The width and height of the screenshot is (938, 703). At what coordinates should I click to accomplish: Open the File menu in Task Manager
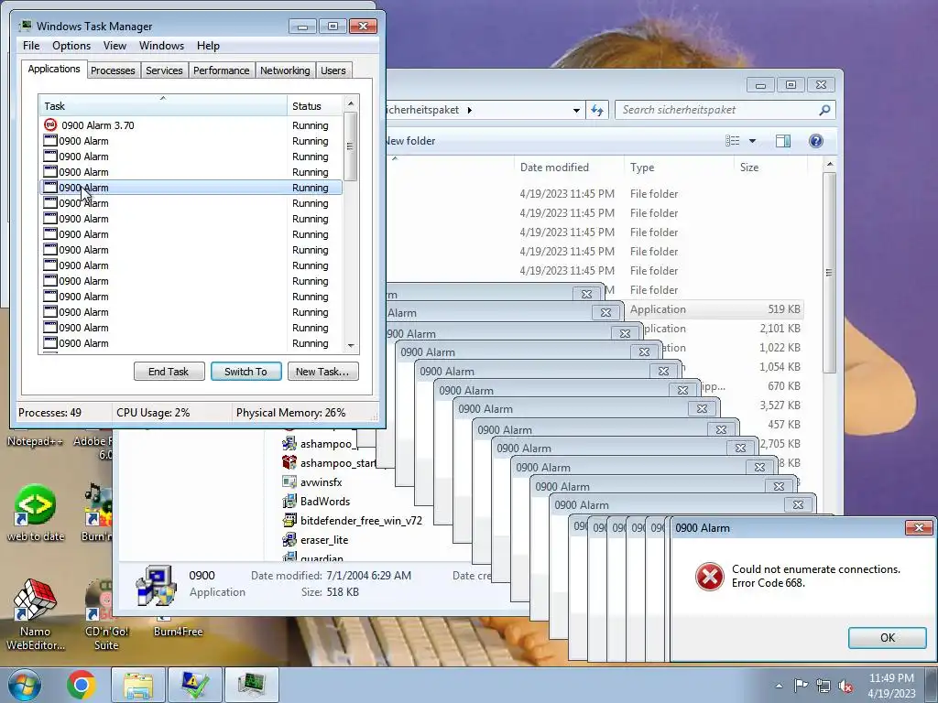(x=31, y=46)
